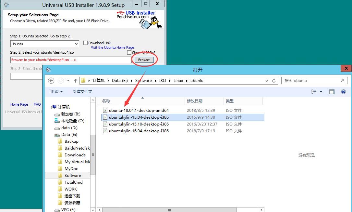Click the ISO icon of ubuntukylin-16.04-desktop-i386
The image size is (352, 212).
(x=105, y=131)
